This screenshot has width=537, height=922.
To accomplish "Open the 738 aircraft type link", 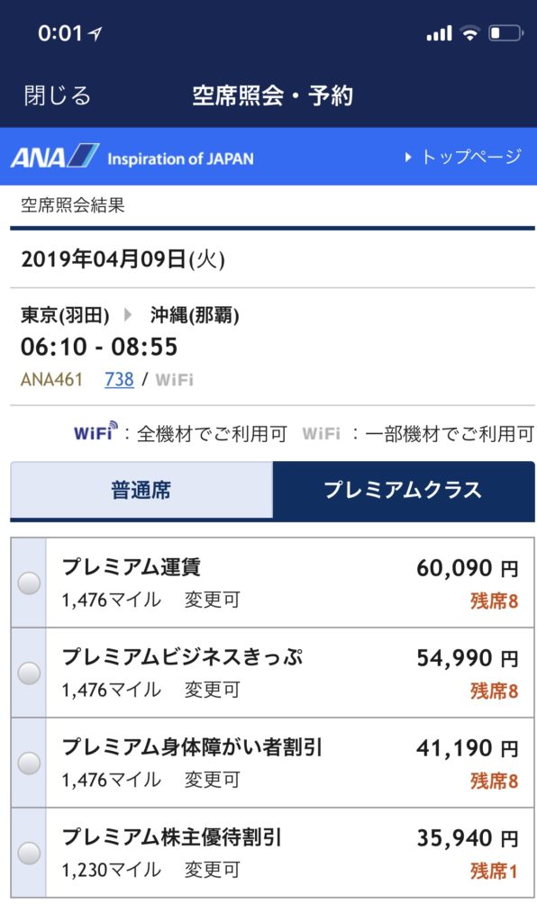I will (x=120, y=379).
